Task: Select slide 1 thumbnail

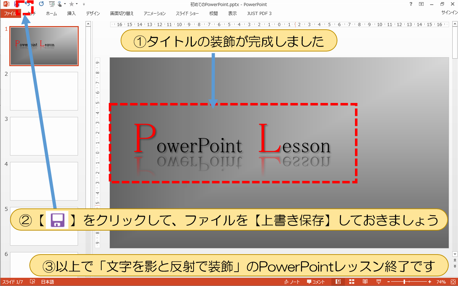Action: coord(44,46)
